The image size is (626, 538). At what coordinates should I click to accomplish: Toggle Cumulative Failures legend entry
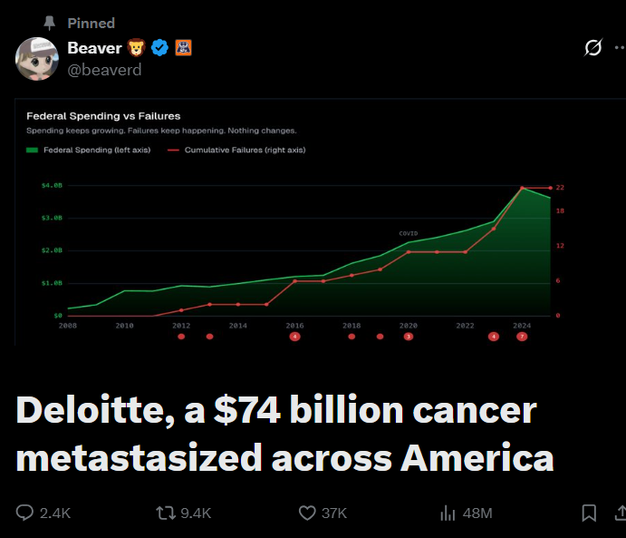point(236,150)
